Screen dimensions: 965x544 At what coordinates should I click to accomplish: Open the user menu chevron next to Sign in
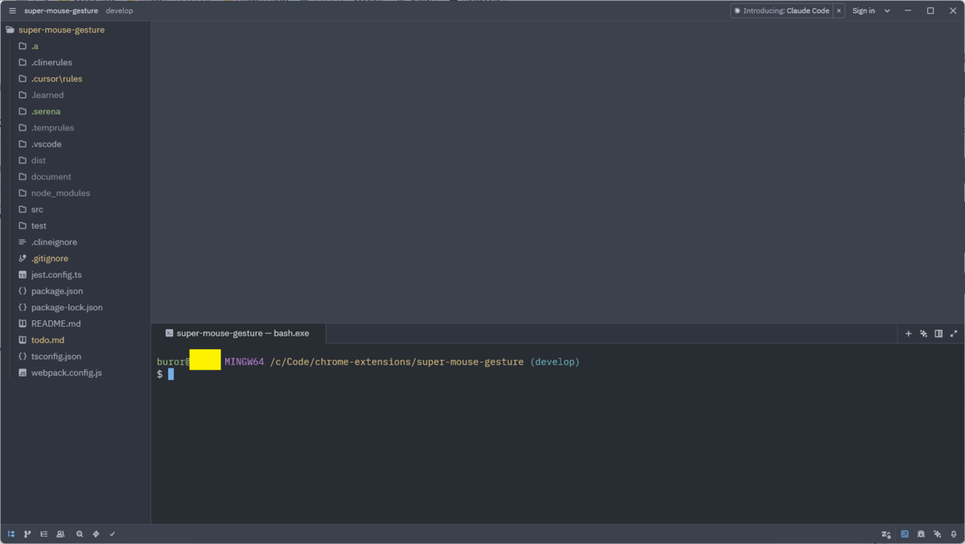coord(888,10)
